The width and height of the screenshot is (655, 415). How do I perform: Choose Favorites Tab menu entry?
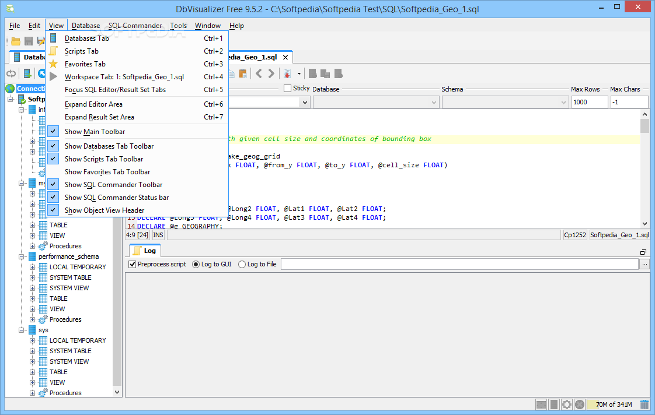point(137,64)
